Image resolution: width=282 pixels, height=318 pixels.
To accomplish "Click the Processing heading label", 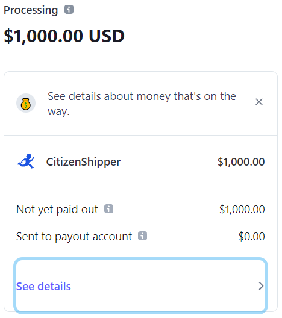I will pyautogui.click(x=31, y=10).
